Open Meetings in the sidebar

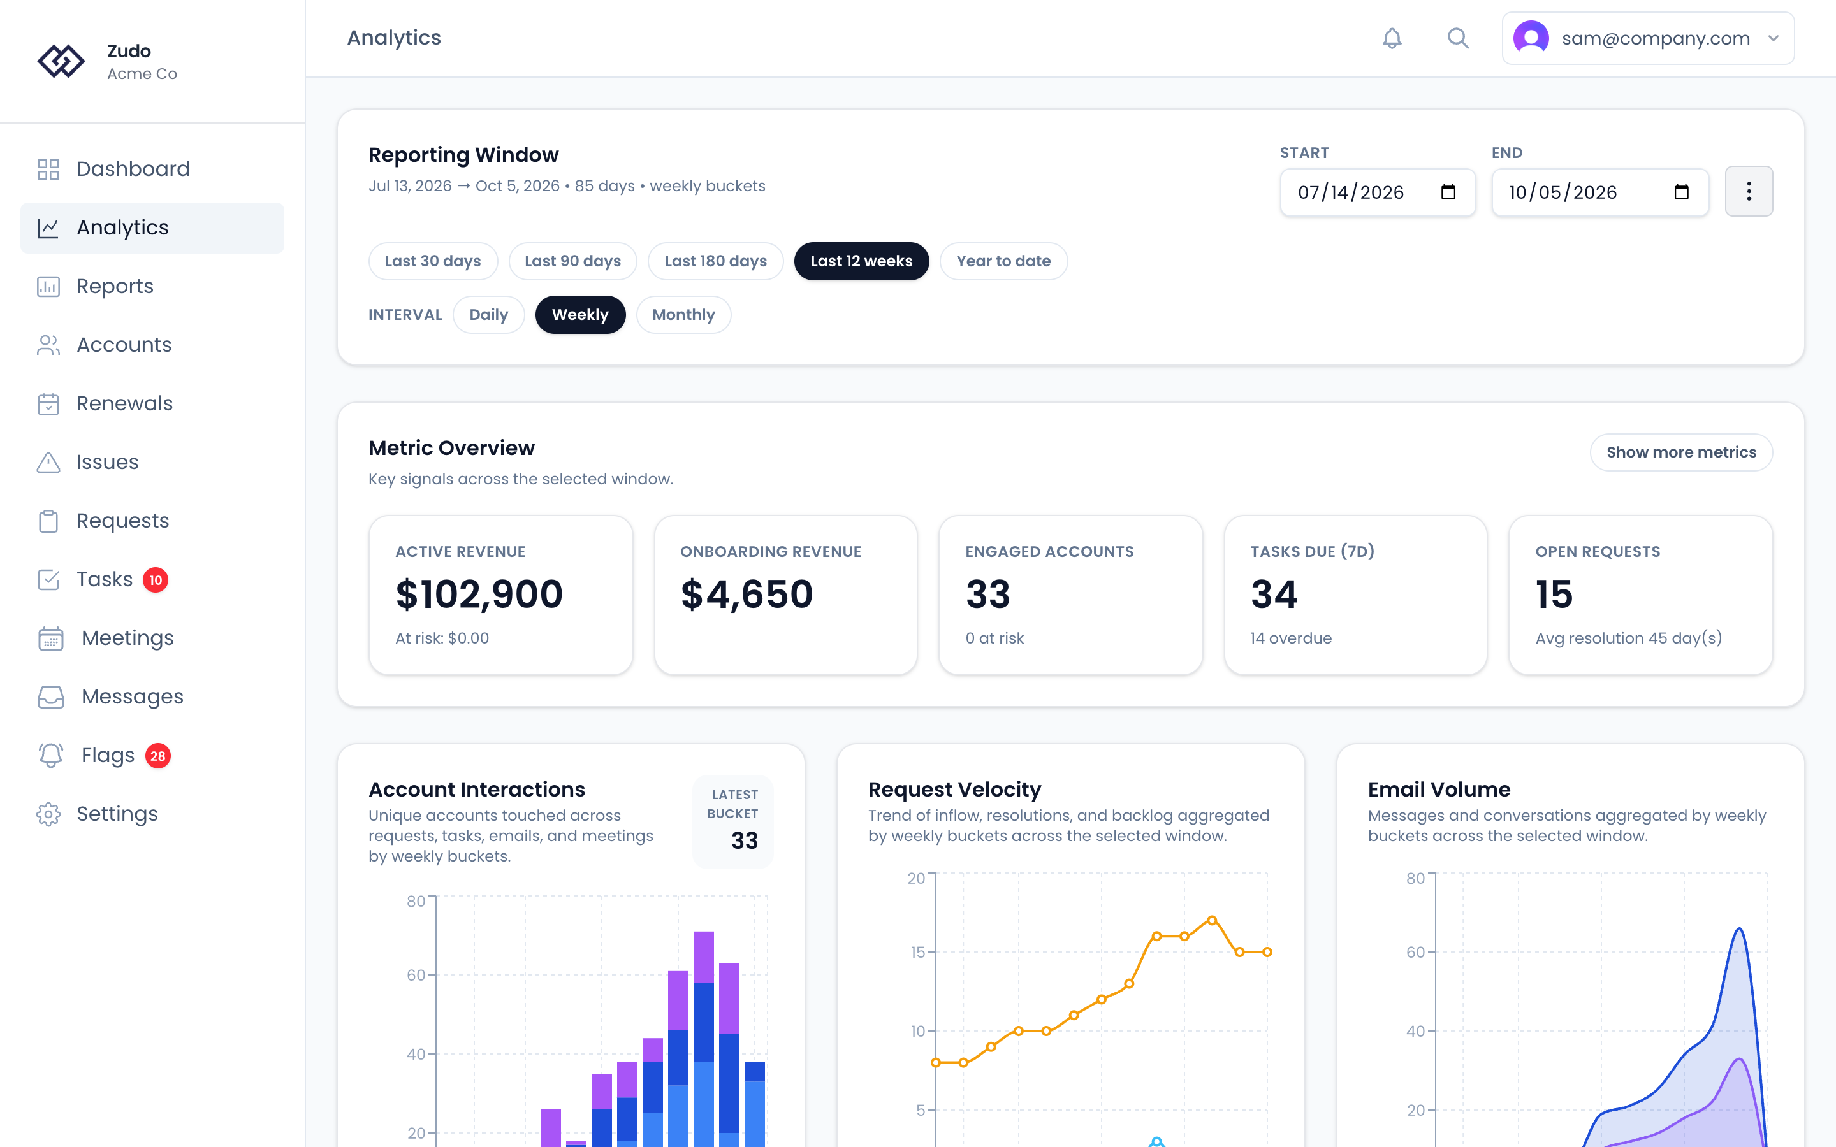click(x=152, y=638)
